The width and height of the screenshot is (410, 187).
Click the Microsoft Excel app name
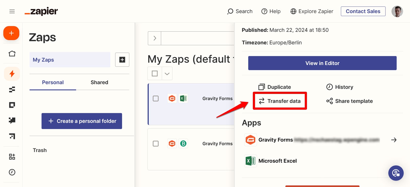(277, 161)
